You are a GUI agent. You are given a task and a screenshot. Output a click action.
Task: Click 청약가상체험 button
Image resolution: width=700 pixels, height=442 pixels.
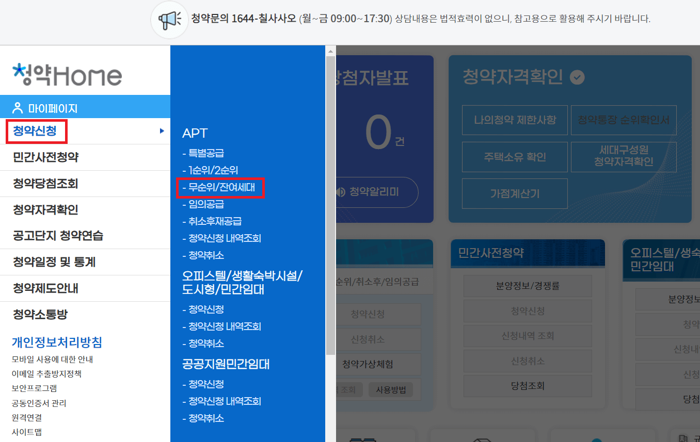[378, 364]
